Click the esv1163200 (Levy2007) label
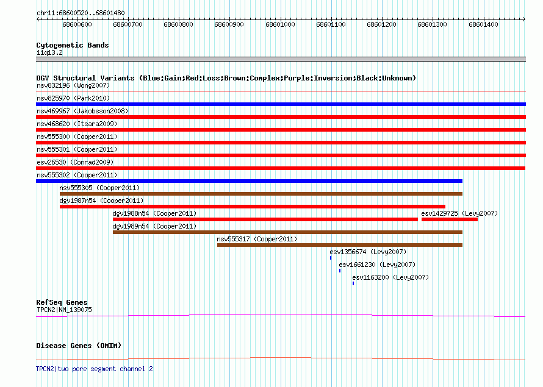Screen dimensions: 543x387 pos(390,277)
